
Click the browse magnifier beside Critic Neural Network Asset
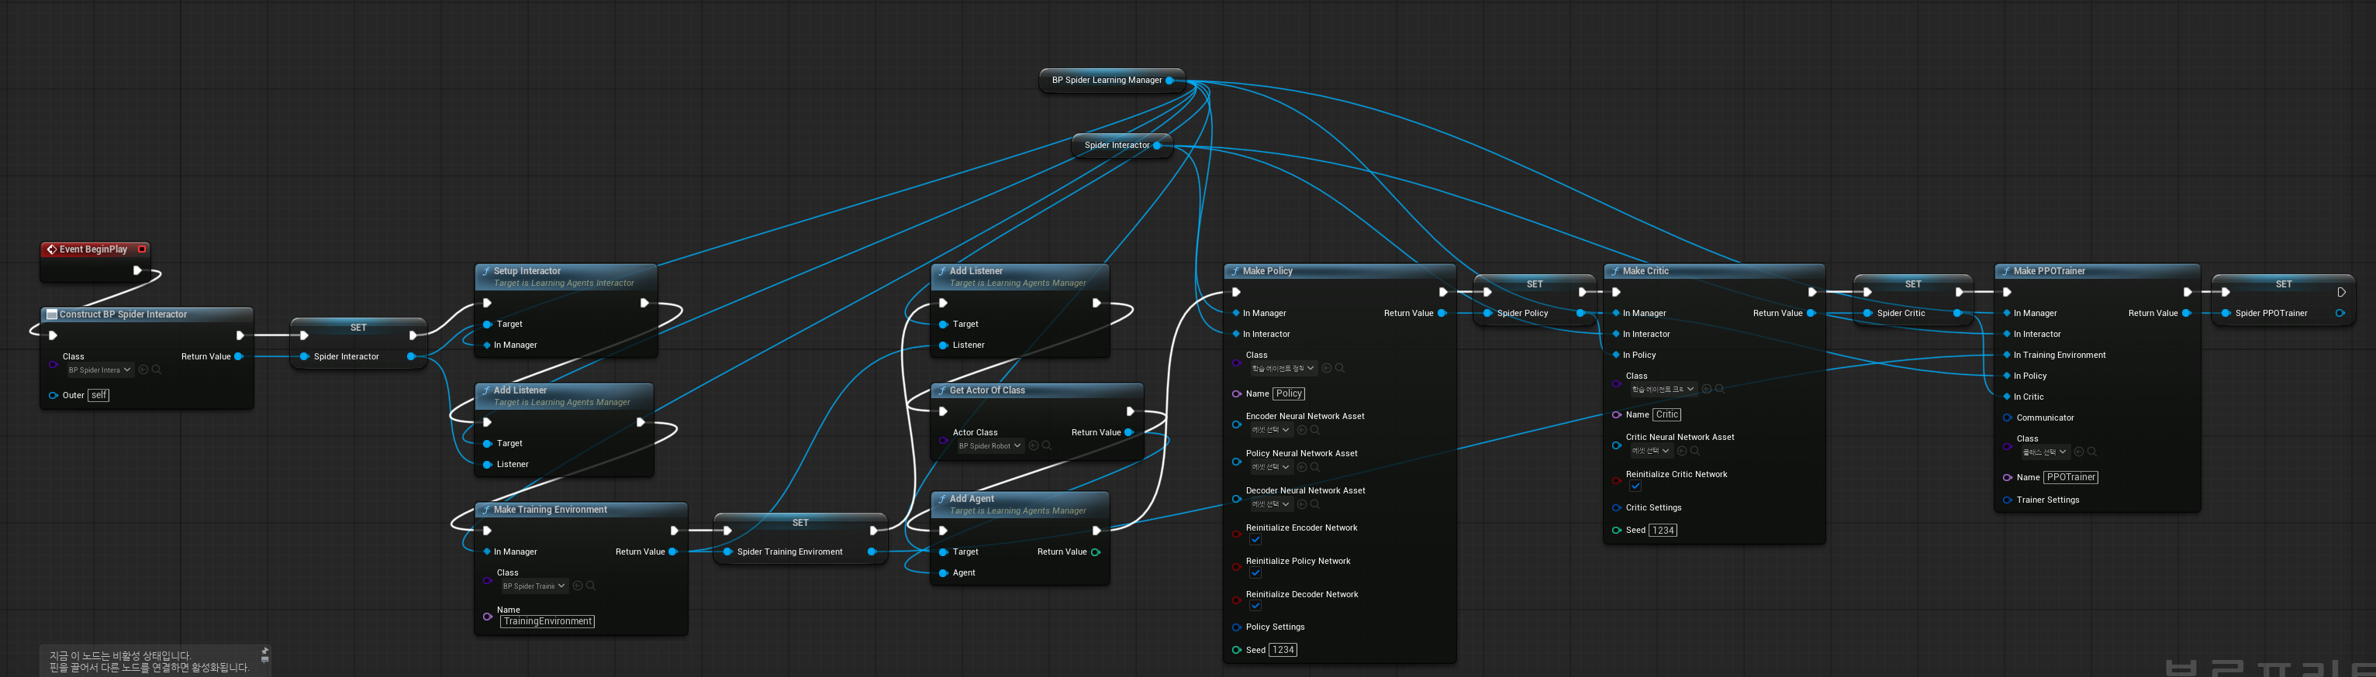(x=1695, y=452)
